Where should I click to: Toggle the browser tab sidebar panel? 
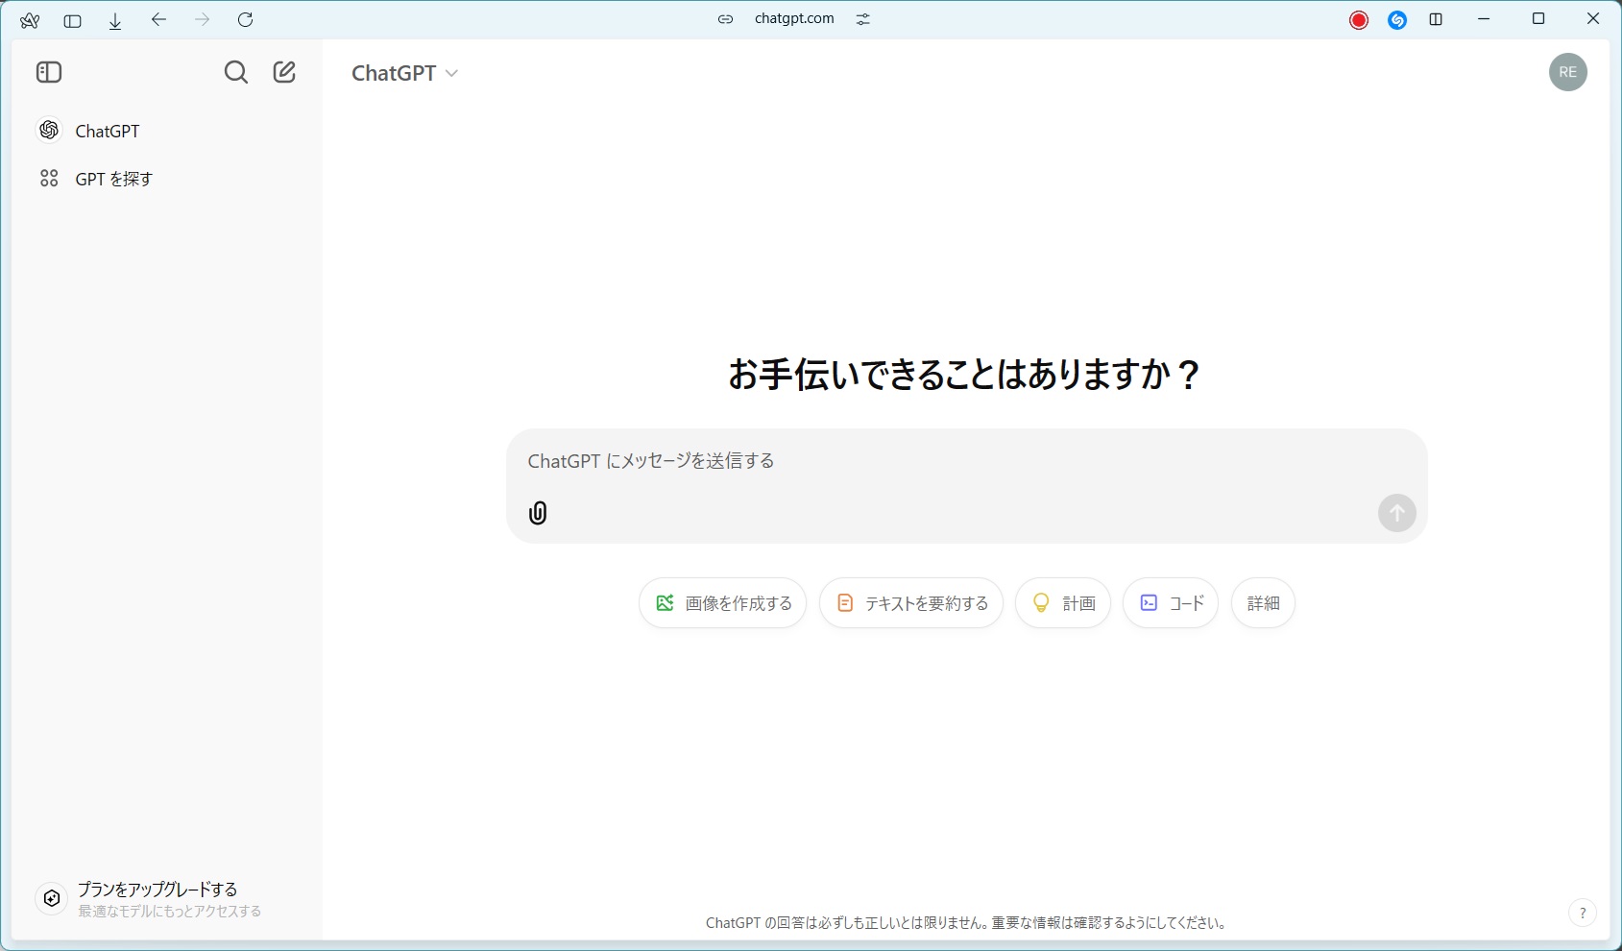pyautogui.click(x=72, y=20)
